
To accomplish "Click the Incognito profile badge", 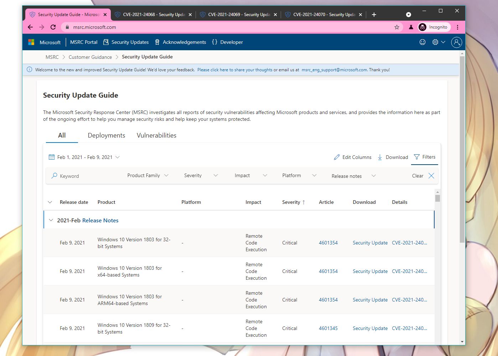I will [434, 27].
